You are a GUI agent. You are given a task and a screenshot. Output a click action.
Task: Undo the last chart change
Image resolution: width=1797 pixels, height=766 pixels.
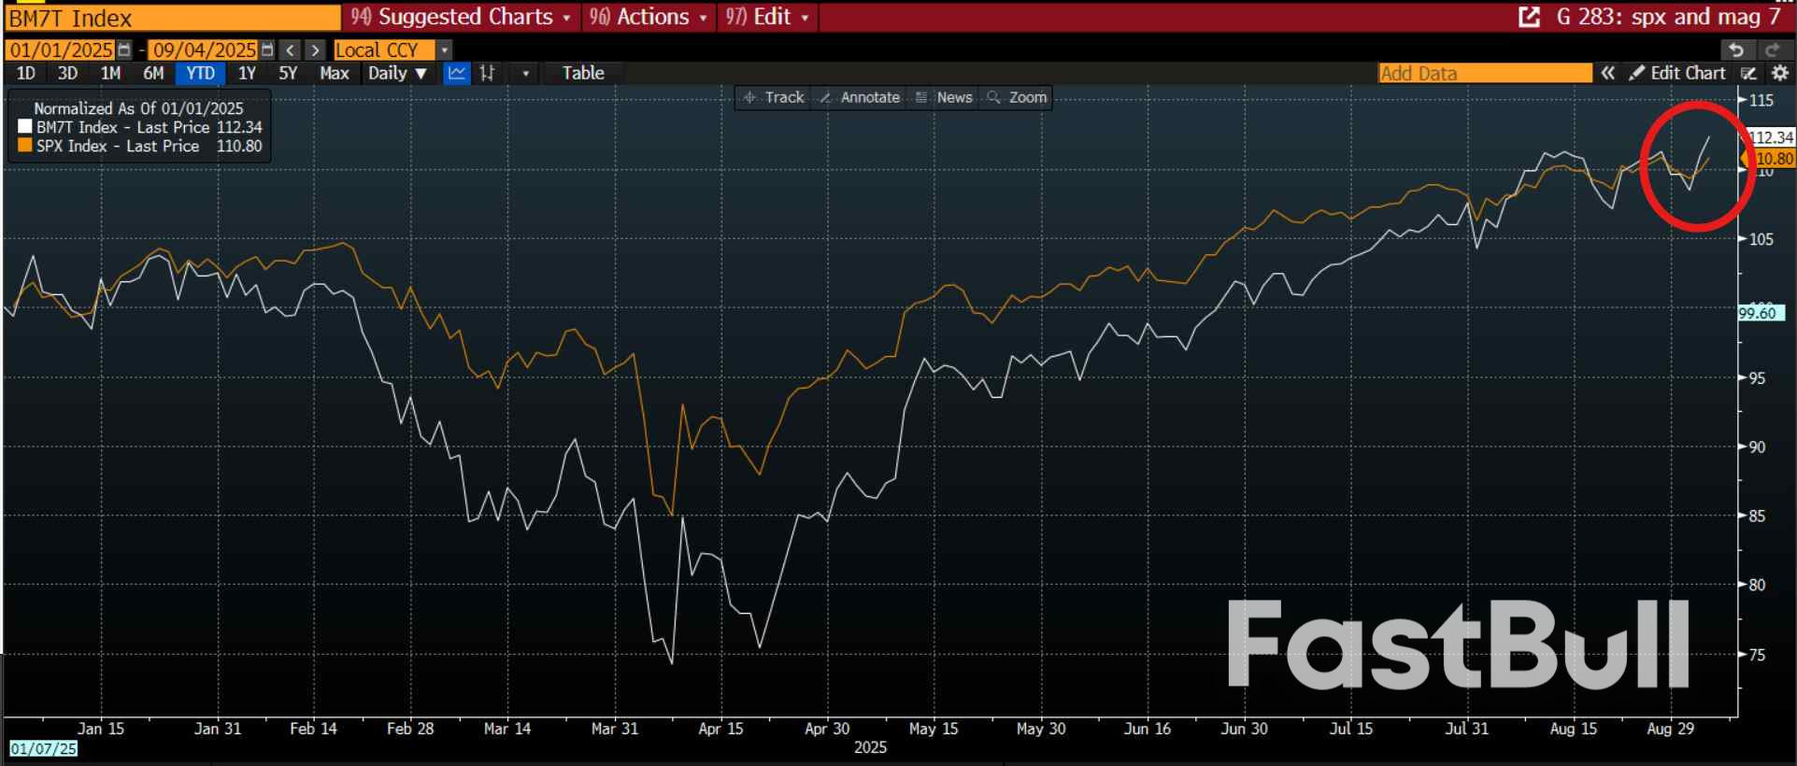(x=1736, y=50)
